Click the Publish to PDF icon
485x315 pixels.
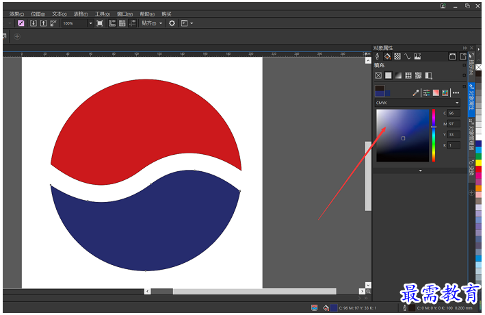click(53, 23)
